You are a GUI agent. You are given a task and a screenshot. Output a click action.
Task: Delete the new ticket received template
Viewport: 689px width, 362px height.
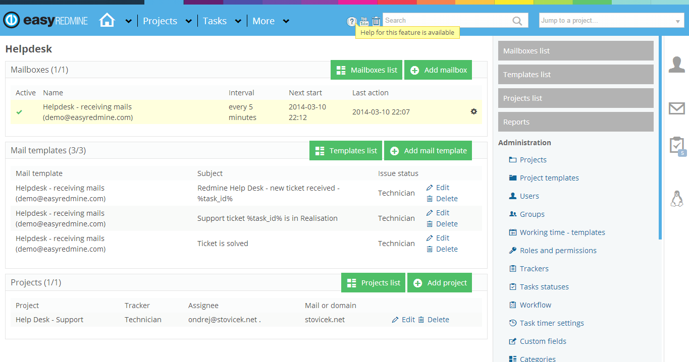(442, 199)
